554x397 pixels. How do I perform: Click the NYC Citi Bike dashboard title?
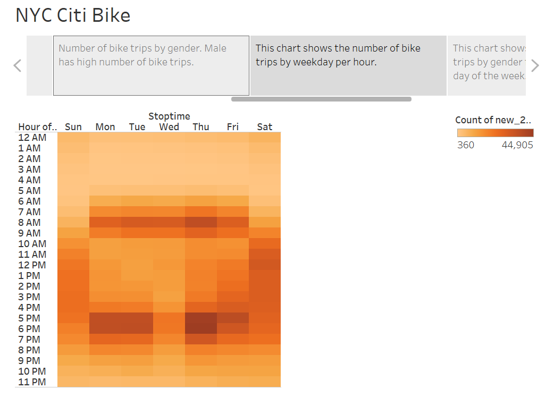pos(73,15)
